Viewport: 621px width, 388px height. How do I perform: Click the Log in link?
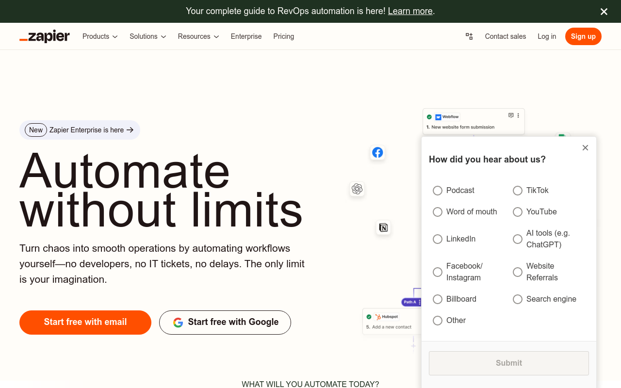547,36
